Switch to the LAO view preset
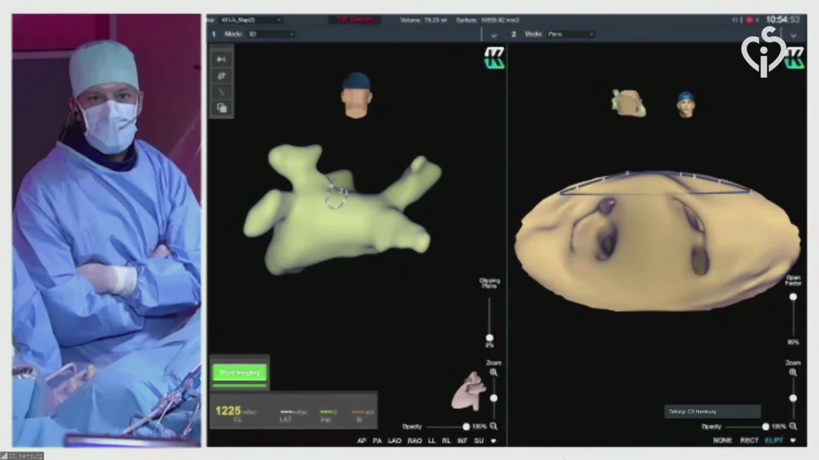 point(395,440)
